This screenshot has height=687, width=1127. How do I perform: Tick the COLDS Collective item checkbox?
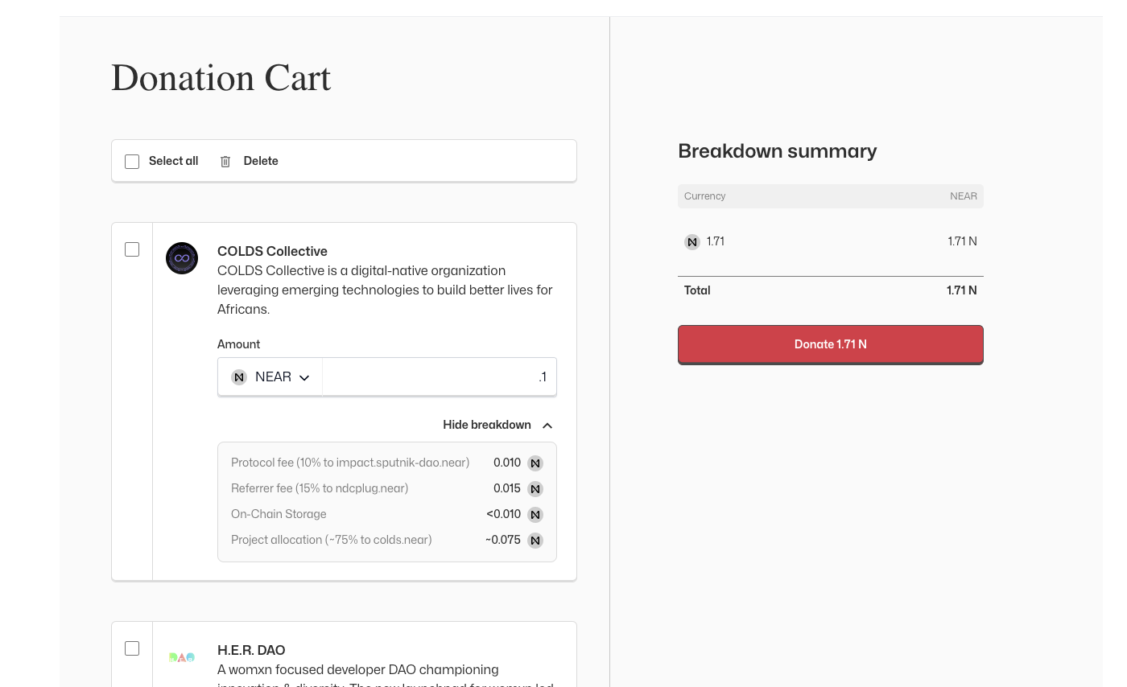(132, 249)
